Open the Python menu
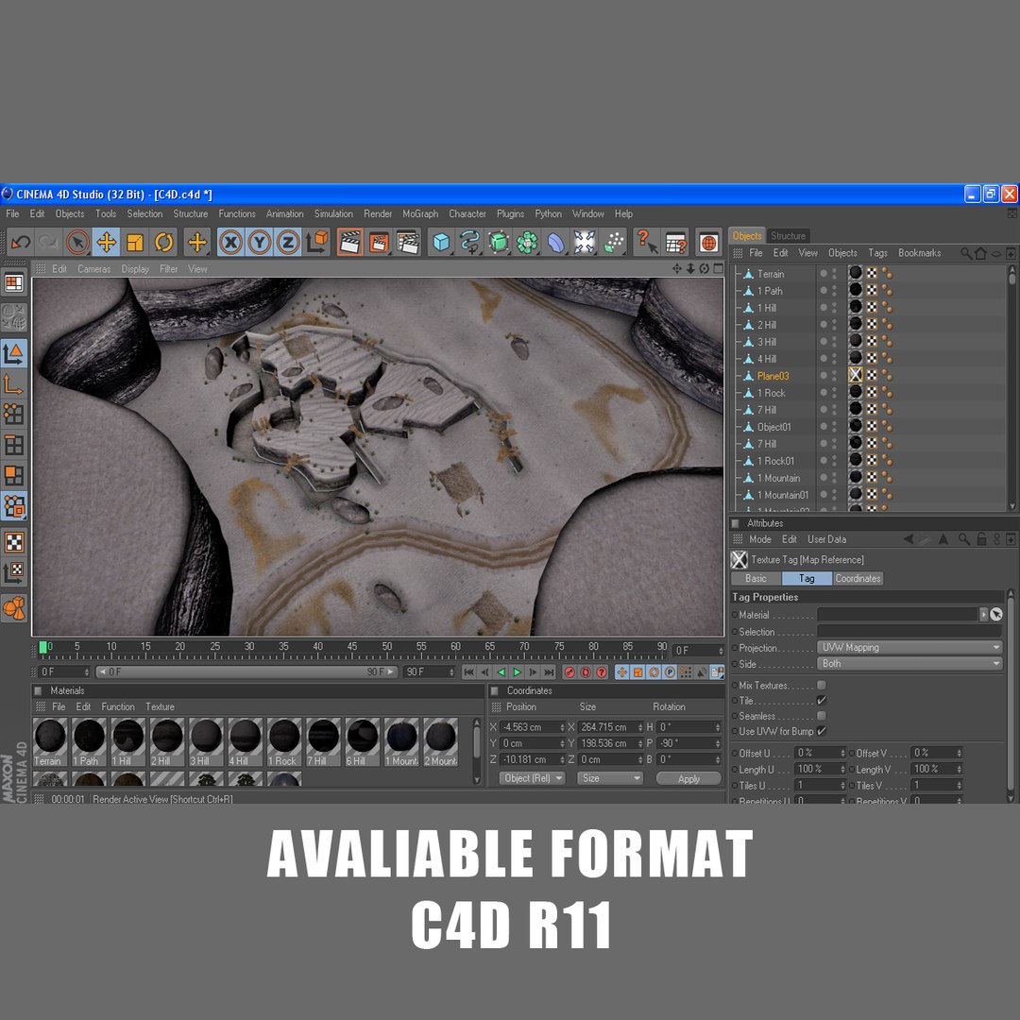Viewport: 1020px width, 1020px height. pos(549,213)
